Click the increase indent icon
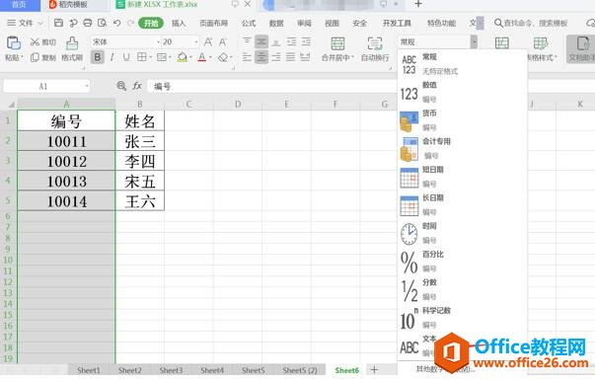Screen dimensions: 595x380 [306, 41]
